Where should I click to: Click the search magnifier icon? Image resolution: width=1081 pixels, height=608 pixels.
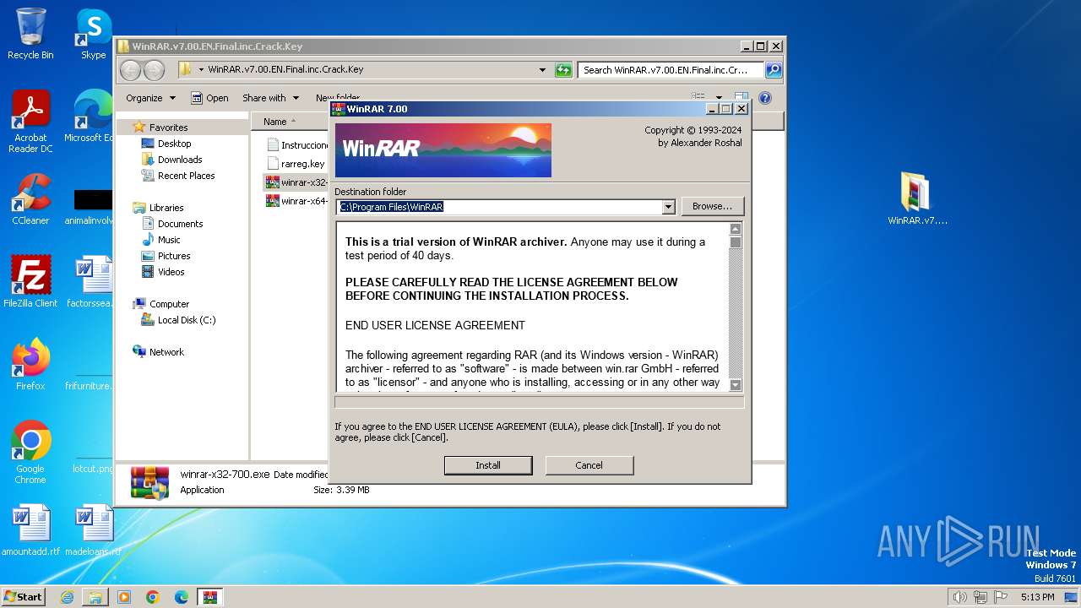click(774, 70)
